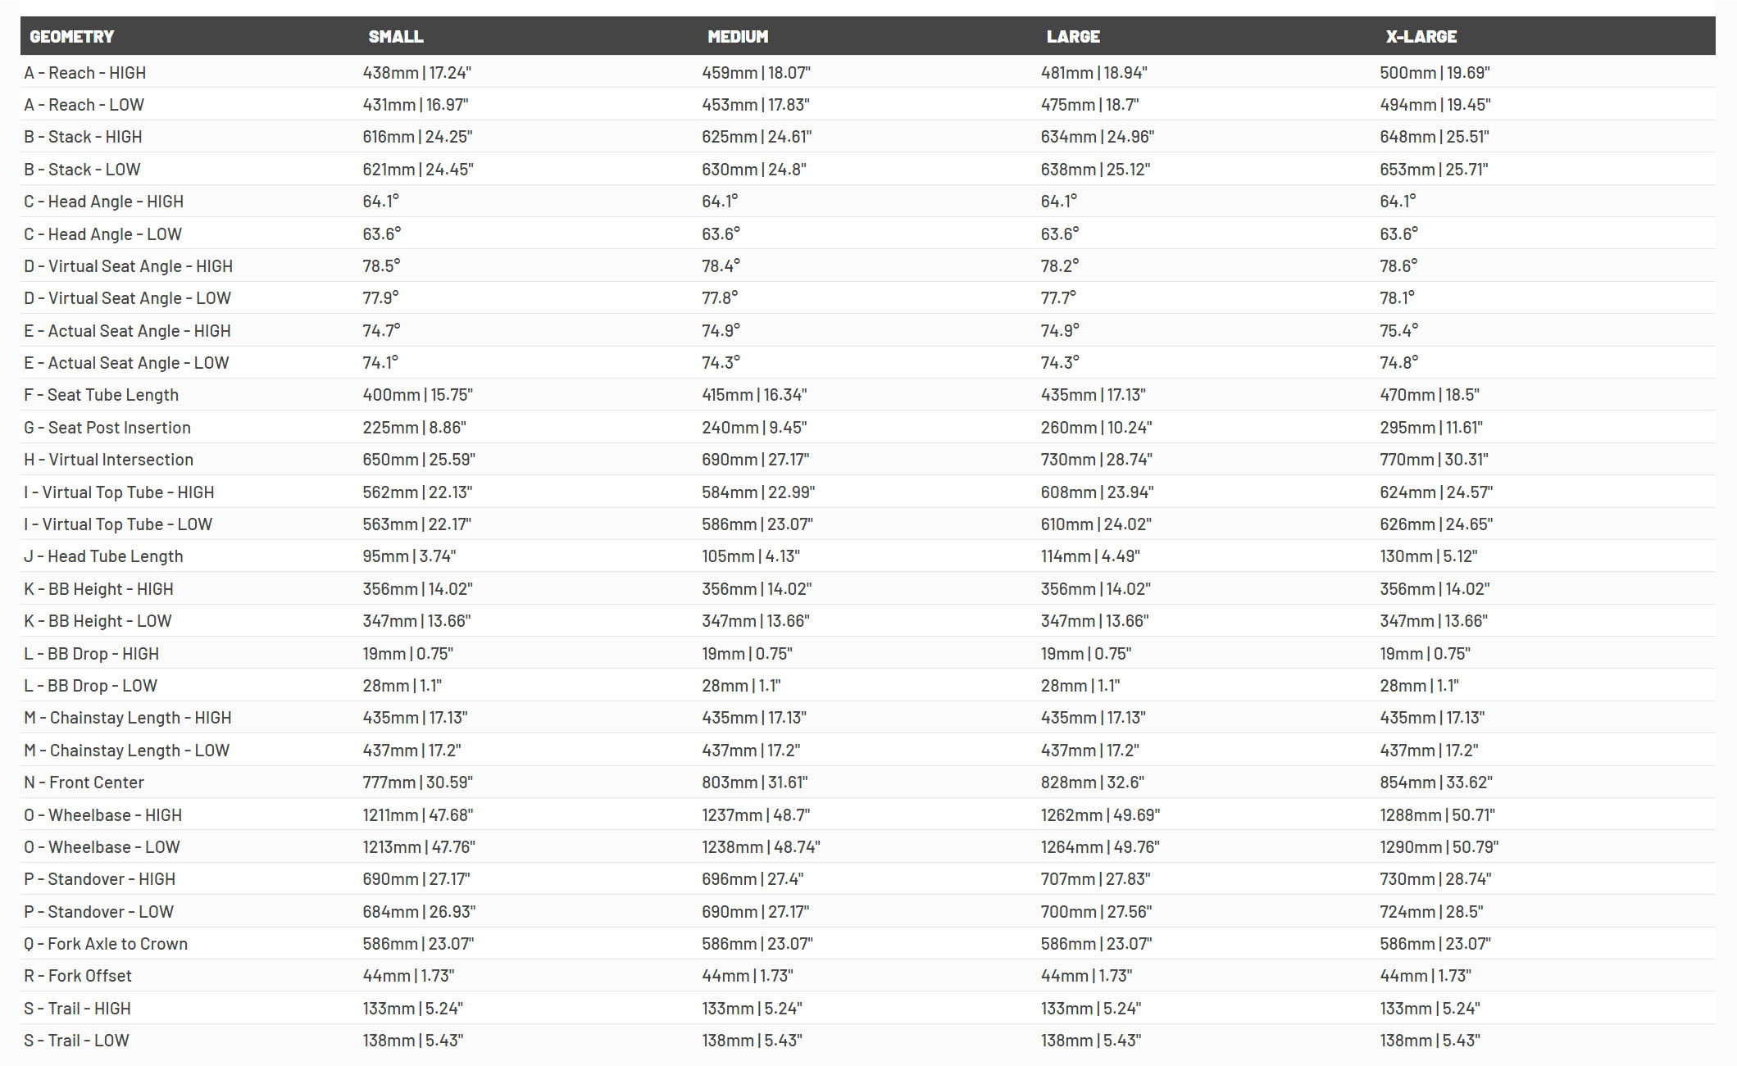Click the X-LARGE column header

pyautogui.click(x=1421, y=37)
